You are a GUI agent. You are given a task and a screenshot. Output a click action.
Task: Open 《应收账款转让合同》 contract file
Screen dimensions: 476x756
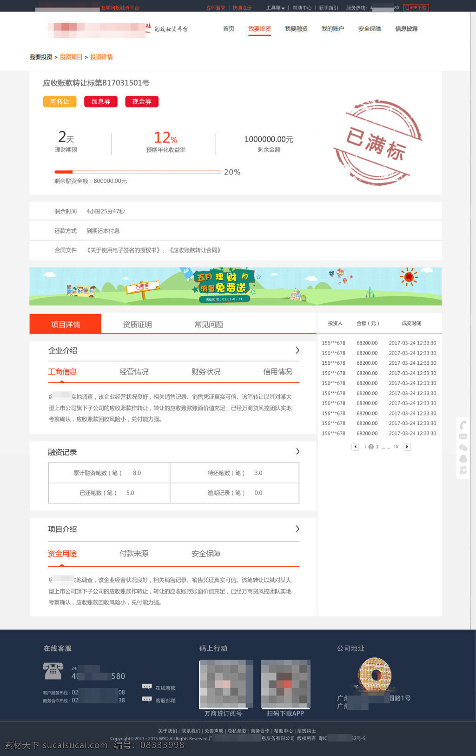pos(195,250)
